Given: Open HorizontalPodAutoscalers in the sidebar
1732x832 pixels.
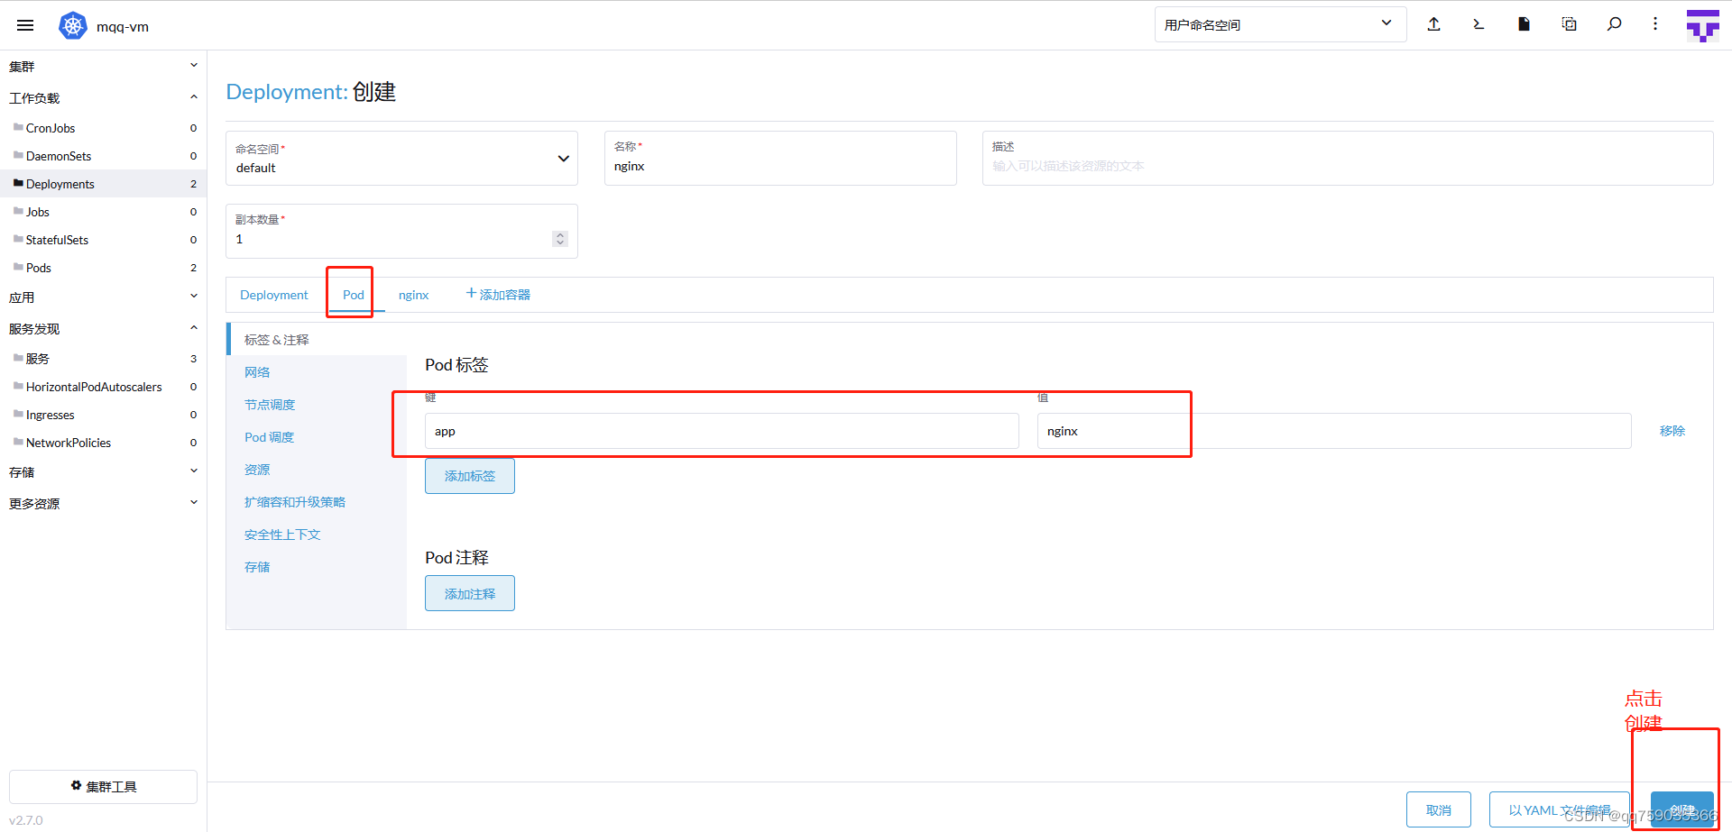Looking at the screenshot, I should coord(103,387).
